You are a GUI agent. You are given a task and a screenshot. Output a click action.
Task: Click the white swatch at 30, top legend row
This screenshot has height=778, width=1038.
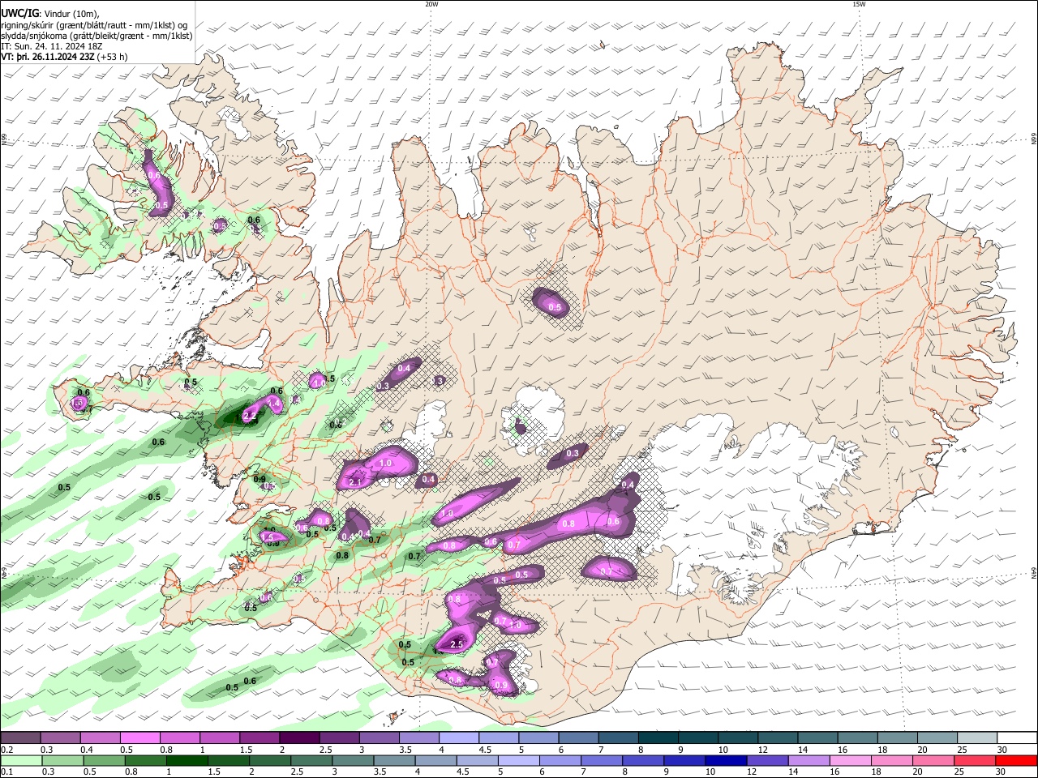tap(1016, 738)
